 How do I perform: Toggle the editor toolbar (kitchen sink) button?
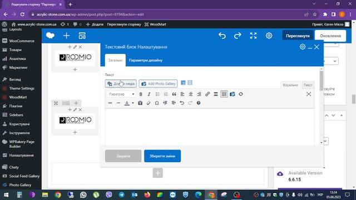point(224,94)
